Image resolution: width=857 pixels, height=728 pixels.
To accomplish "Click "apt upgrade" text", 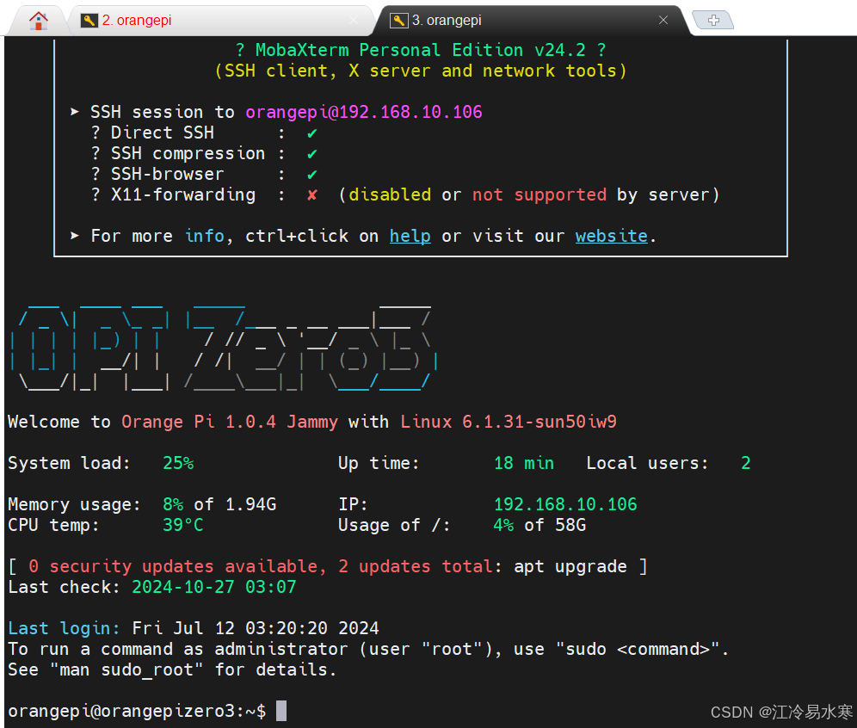I will pyautogui.click(x=570, y=567).
